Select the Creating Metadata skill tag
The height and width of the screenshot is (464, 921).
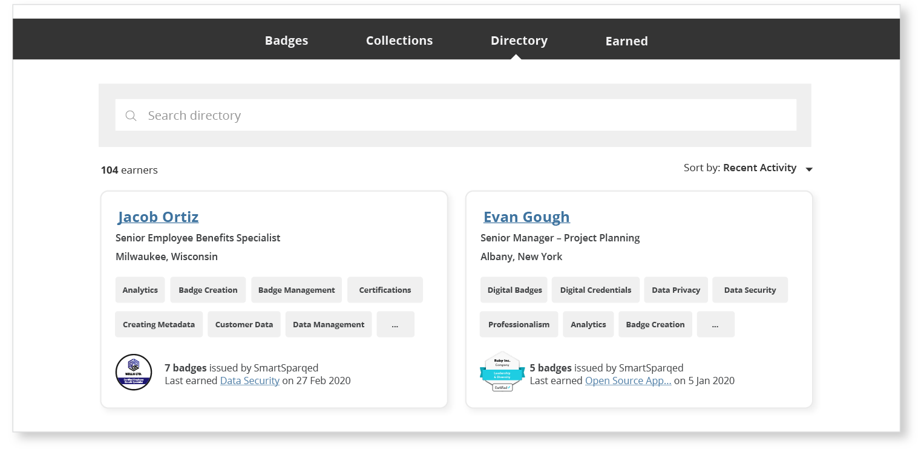pos(159,324)
